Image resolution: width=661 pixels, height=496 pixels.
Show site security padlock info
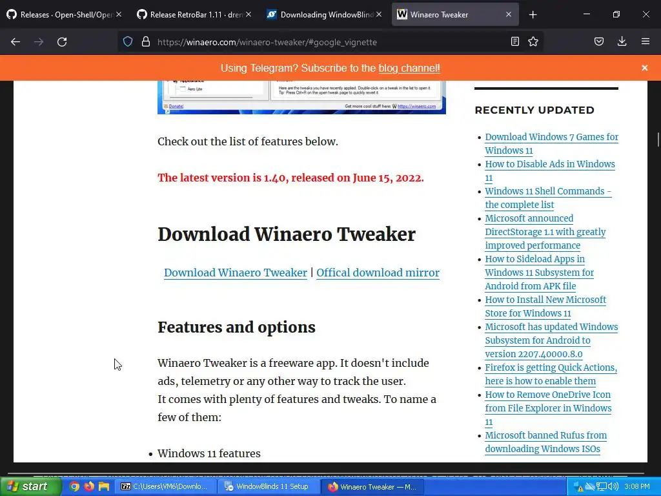pyautogui.click(x=146, y=42)
